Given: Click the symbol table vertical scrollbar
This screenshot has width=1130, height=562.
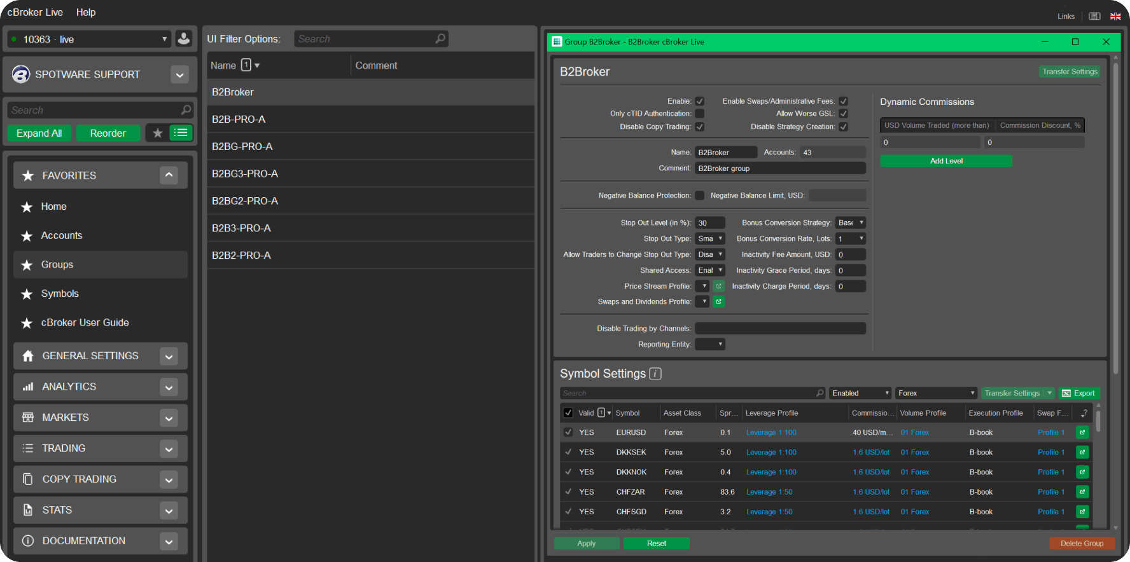Looking at the screenshot, I should click(1099, 421).
